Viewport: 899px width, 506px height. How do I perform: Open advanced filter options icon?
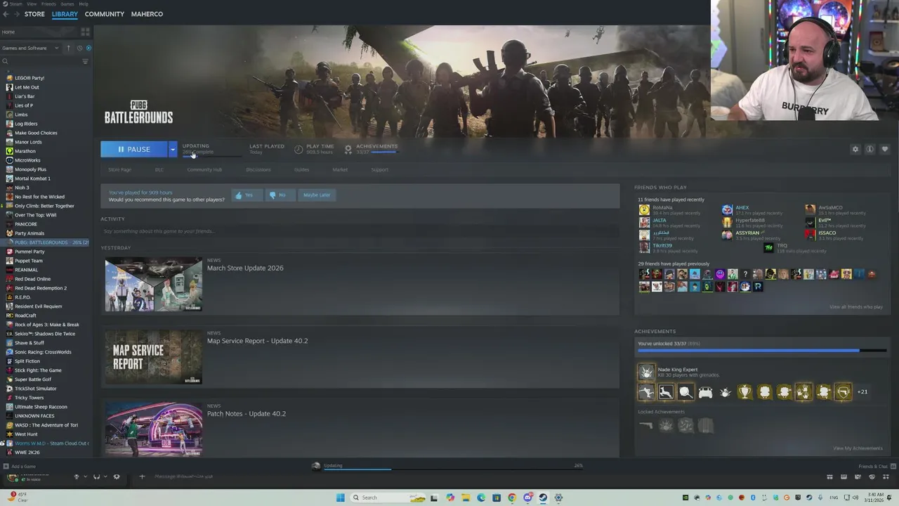85,61
